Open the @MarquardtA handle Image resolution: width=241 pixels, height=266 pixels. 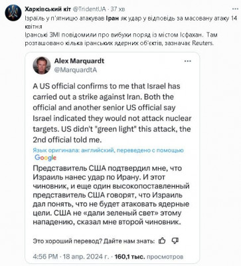76,70
